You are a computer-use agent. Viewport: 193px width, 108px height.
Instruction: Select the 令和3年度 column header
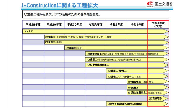coord(138,25)
